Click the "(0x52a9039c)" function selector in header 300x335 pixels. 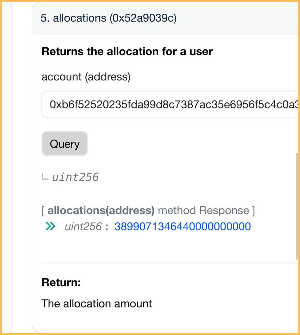coord(143,18)
